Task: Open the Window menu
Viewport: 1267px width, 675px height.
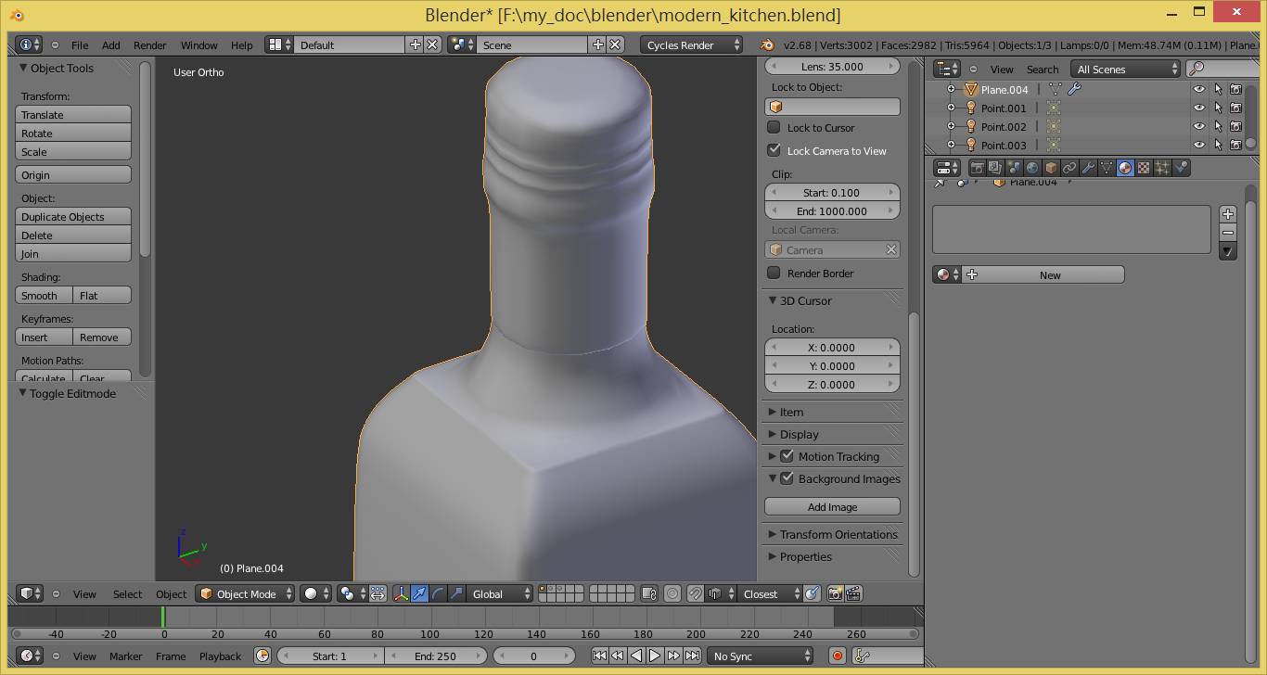Action: 198,45
